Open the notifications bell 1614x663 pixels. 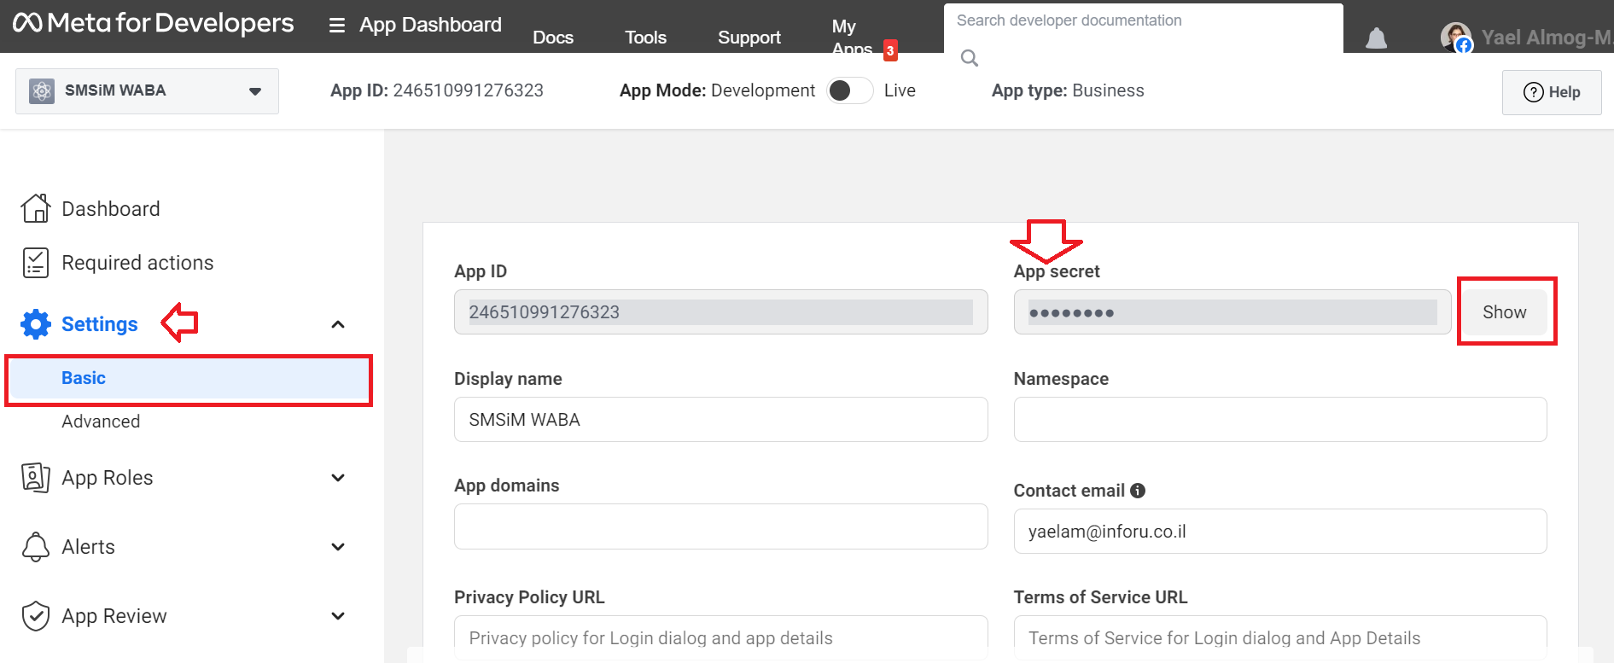1376,38
